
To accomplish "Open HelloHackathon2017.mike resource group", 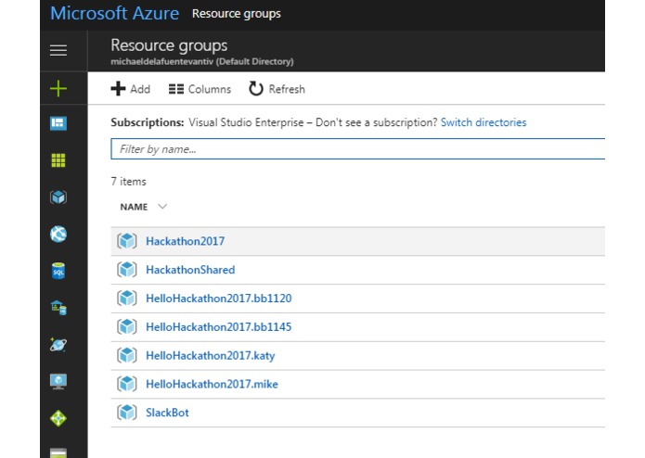I will coord(212,384).
